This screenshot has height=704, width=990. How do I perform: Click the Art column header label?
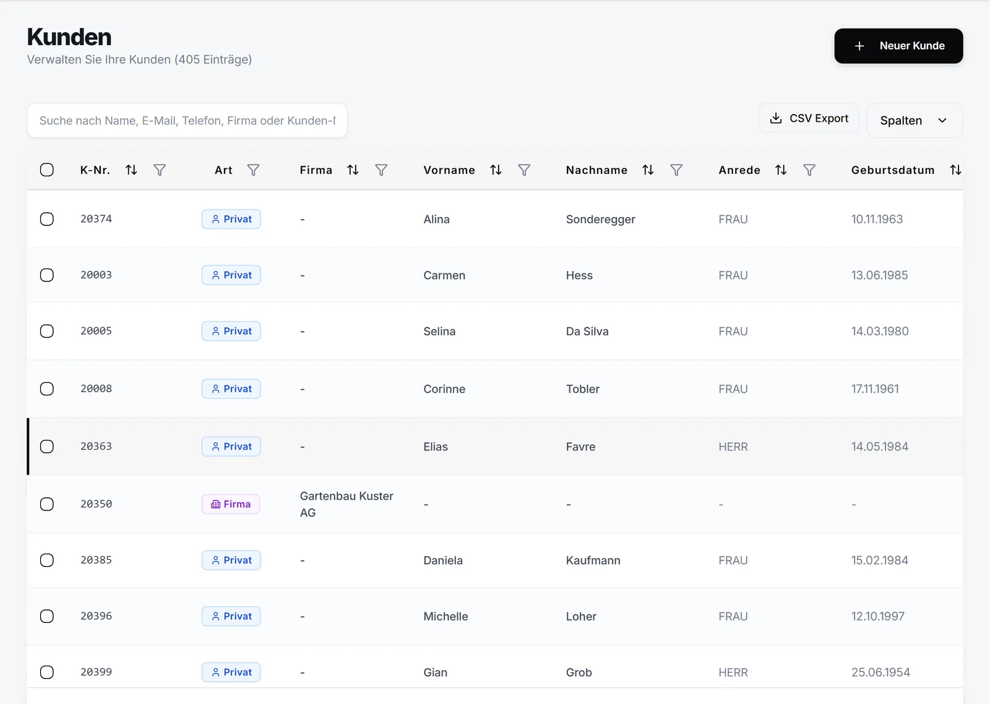223,170
